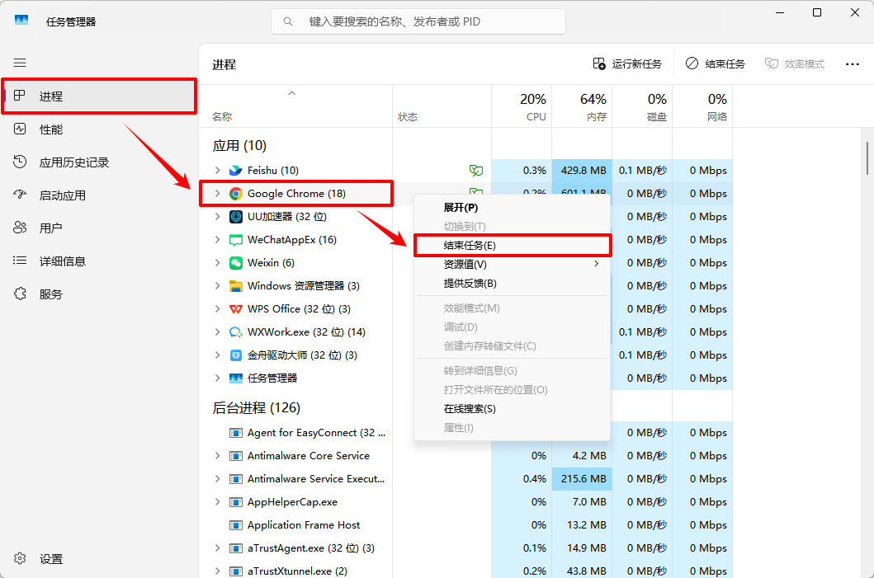Click the 215.6 MB memory cell

pos(582,479)
